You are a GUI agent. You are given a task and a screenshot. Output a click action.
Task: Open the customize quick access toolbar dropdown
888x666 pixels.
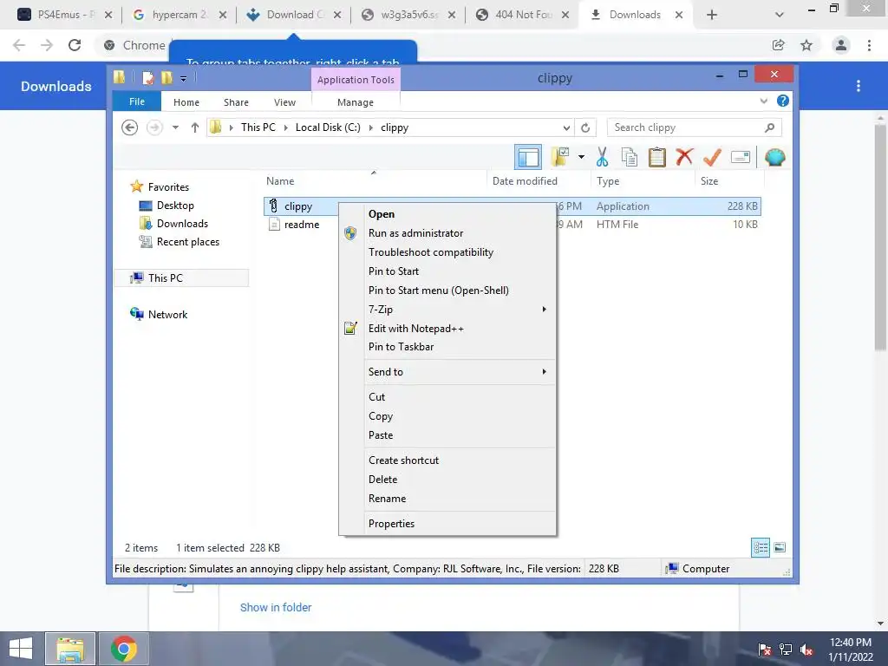(x=184, y=78)
